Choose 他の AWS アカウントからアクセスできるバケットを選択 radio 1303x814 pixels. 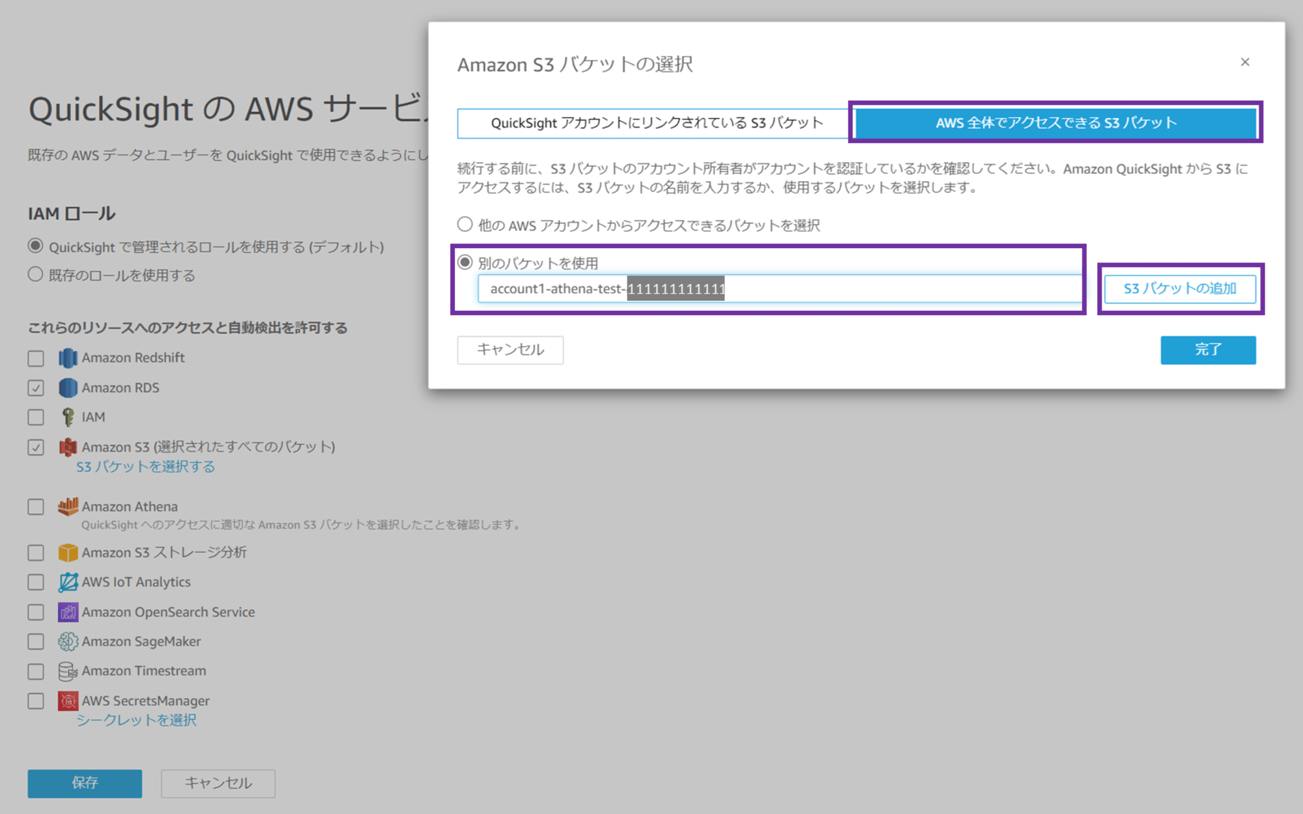click(465, 225)
